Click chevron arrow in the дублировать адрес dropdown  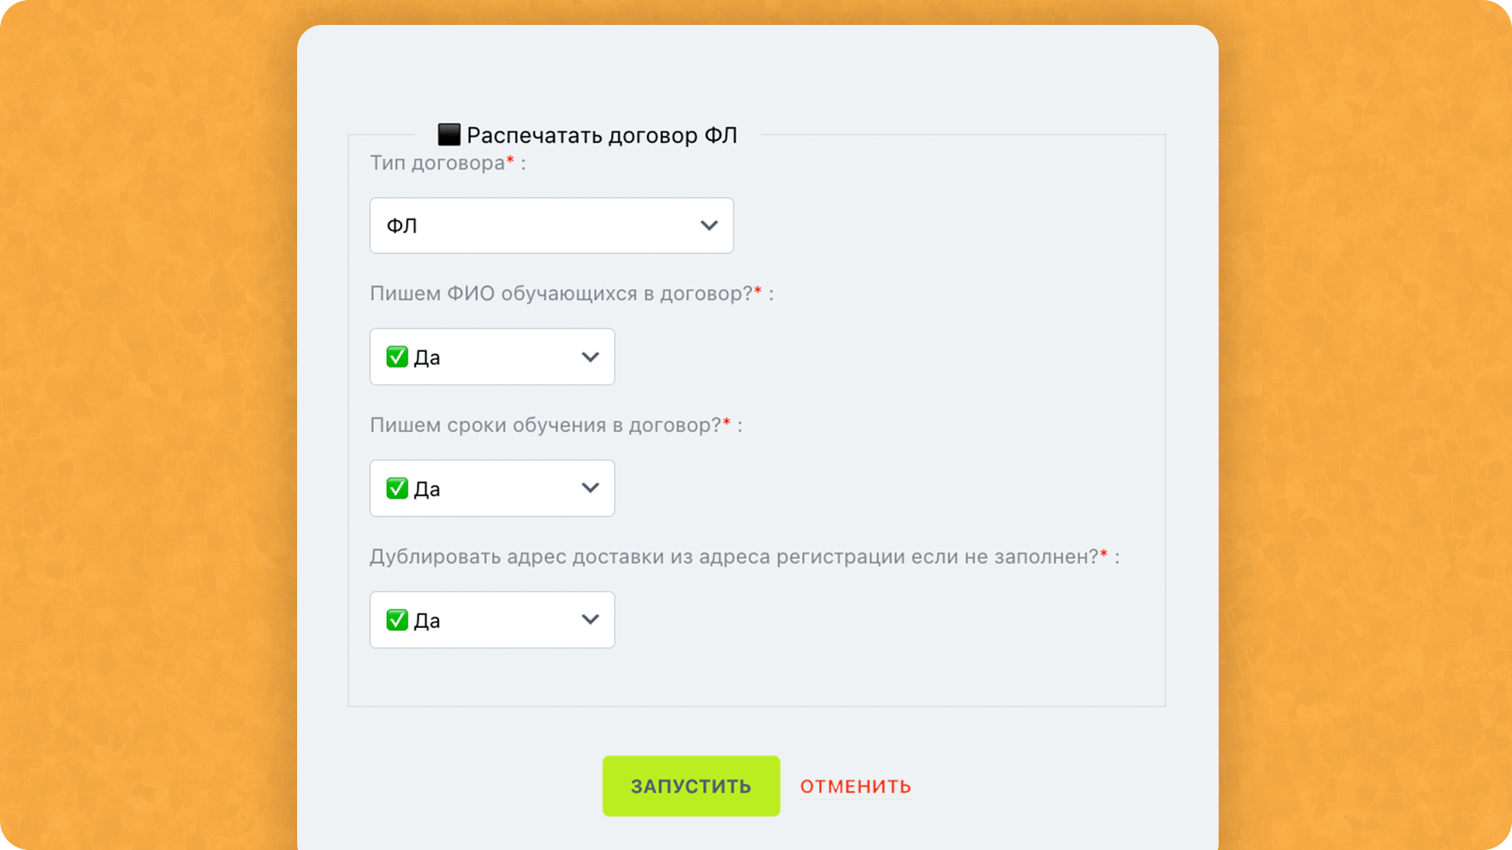click(590, 620)
